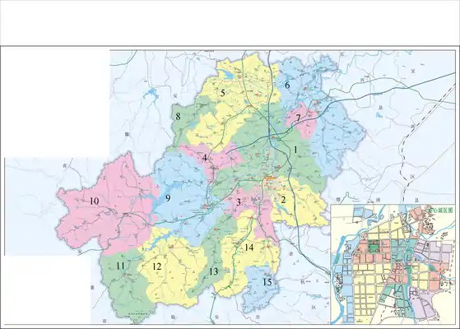460x329 pixels.
Task: Click the blue region labeled 15
Action: coord(267,282)
